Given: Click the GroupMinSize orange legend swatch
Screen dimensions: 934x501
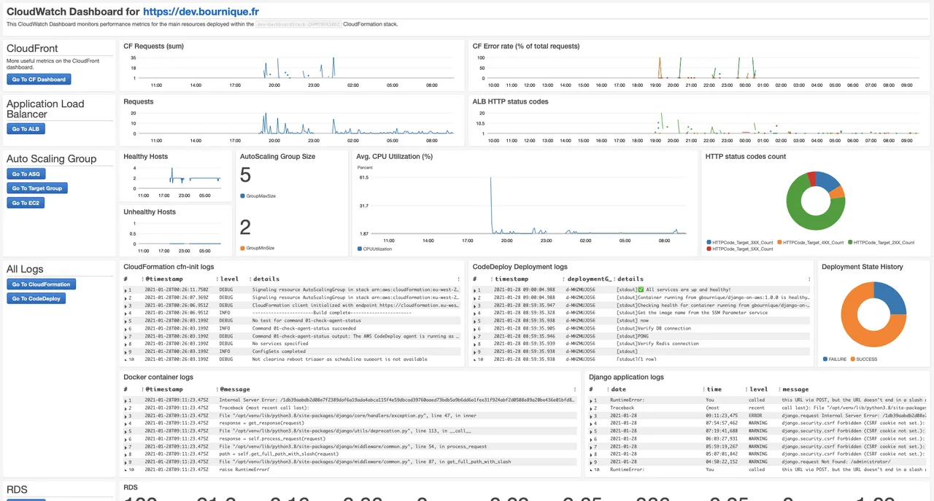Looking at the screenshot, I should (242, 248).
